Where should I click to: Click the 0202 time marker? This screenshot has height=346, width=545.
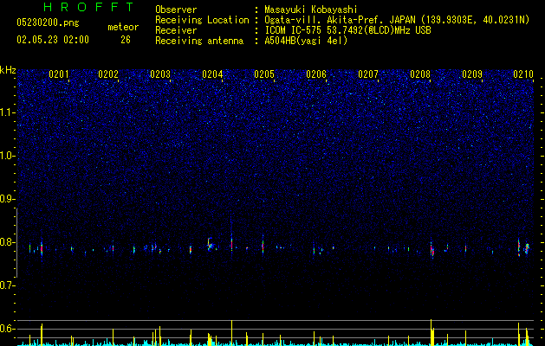(108, 74)
